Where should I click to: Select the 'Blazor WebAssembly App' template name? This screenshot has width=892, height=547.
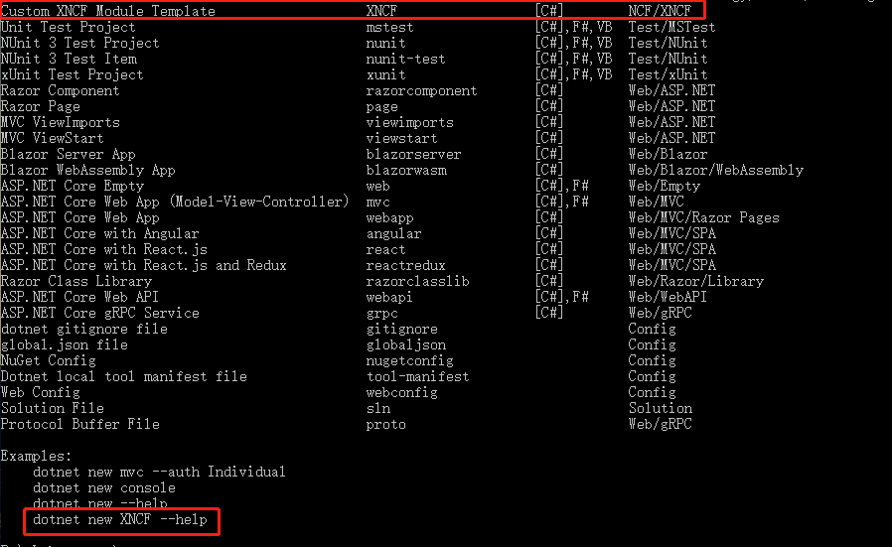tap(87, 170)
